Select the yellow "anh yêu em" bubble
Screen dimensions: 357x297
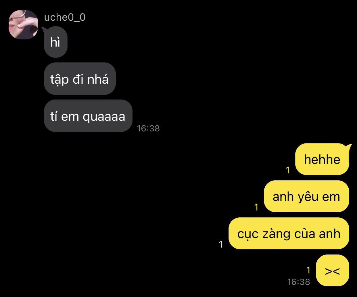pyautogui.click(x=306, y=196)
